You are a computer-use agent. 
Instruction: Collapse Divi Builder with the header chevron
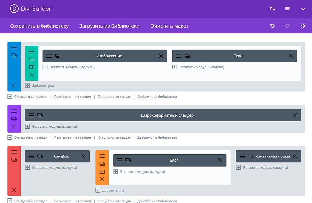[x=303, y=9]
